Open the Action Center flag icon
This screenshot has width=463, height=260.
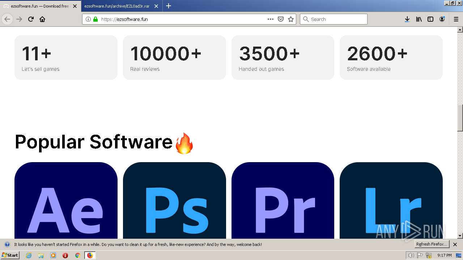pyautogui.click(x=420, y=255)
